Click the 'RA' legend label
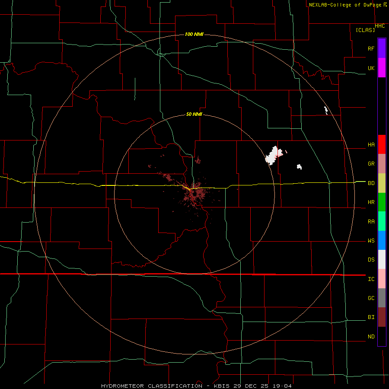The height and width of the screenshot is (389, 389). coord(371,222)
